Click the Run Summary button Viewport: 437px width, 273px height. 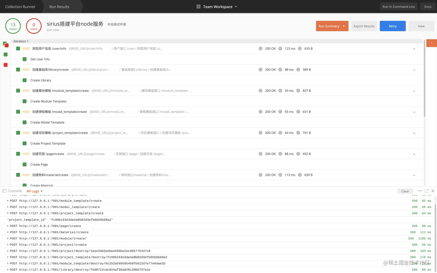point(332,26)
